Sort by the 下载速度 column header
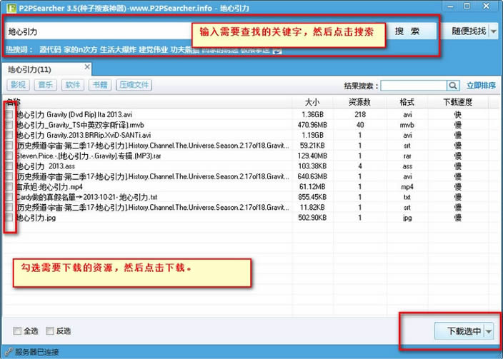This screenshot has height=359, width=503. coord(458,102)
